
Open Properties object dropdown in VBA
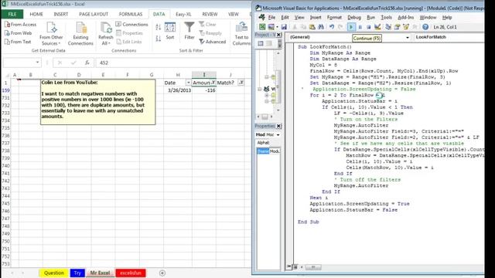coord(278,135)
